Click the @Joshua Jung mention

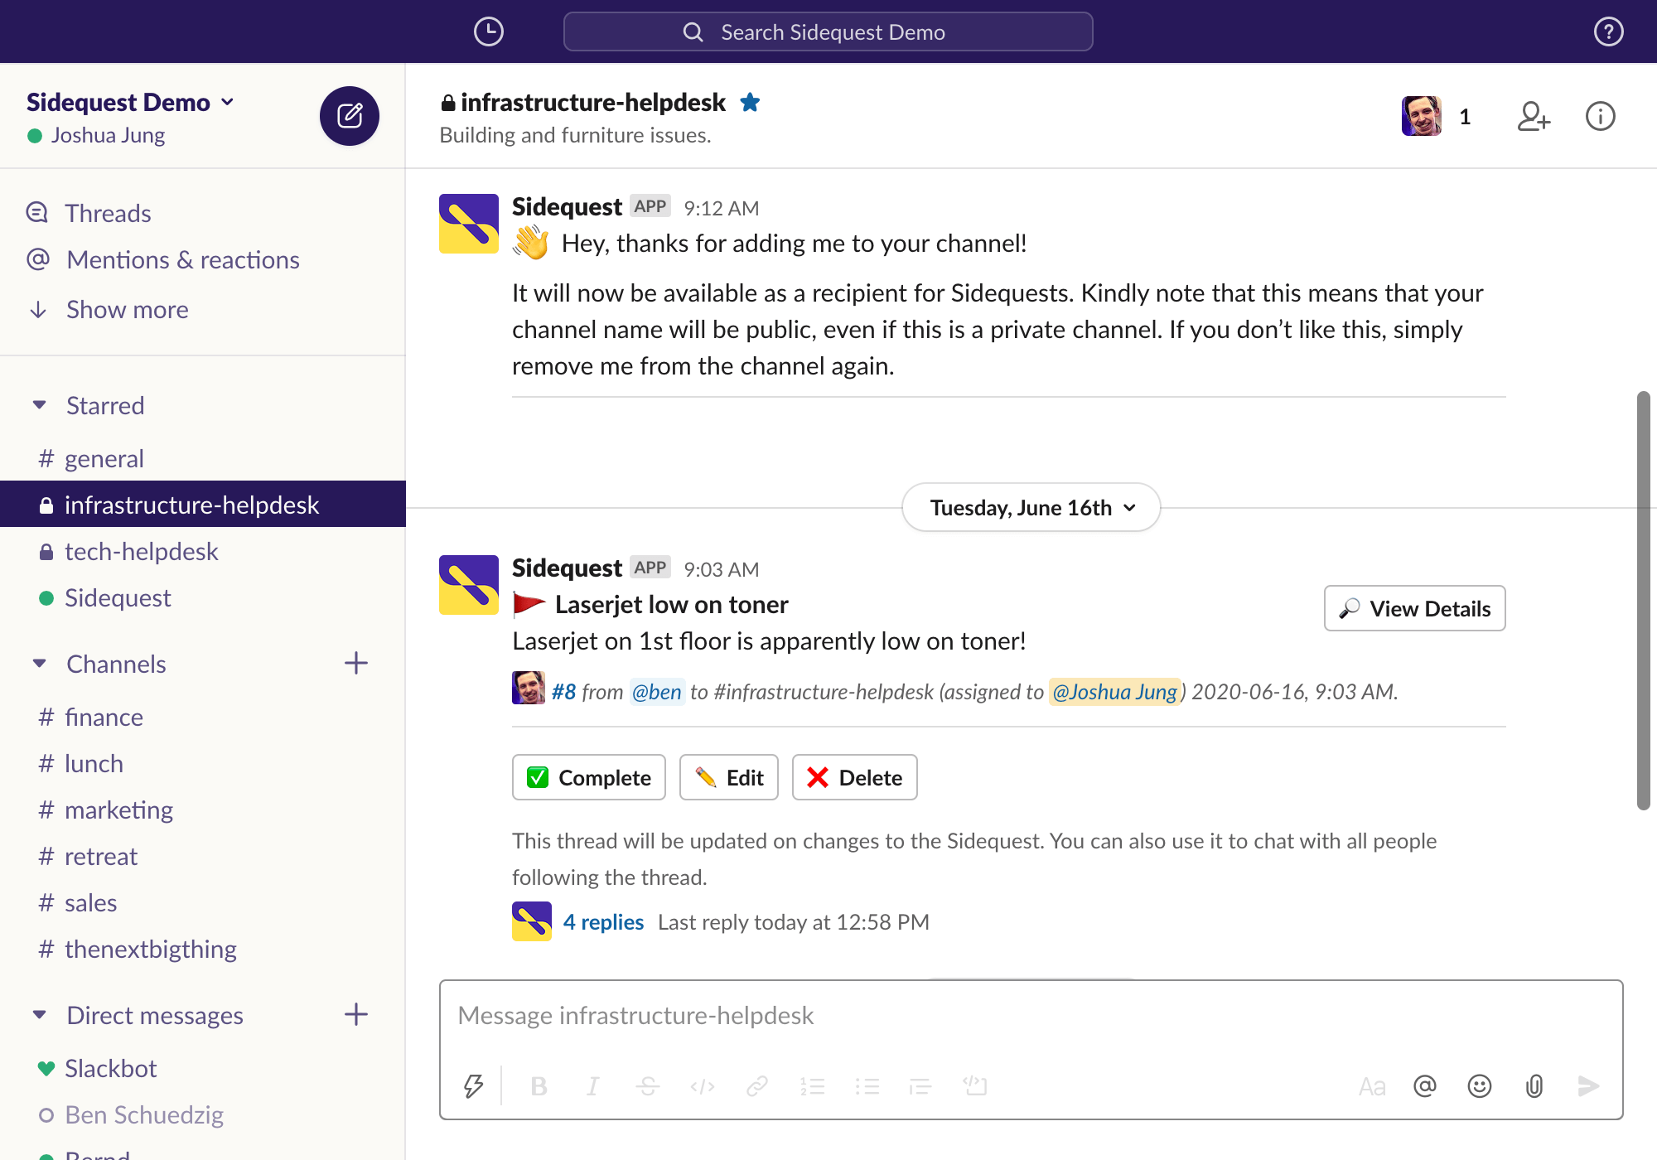click(1115, 691)
